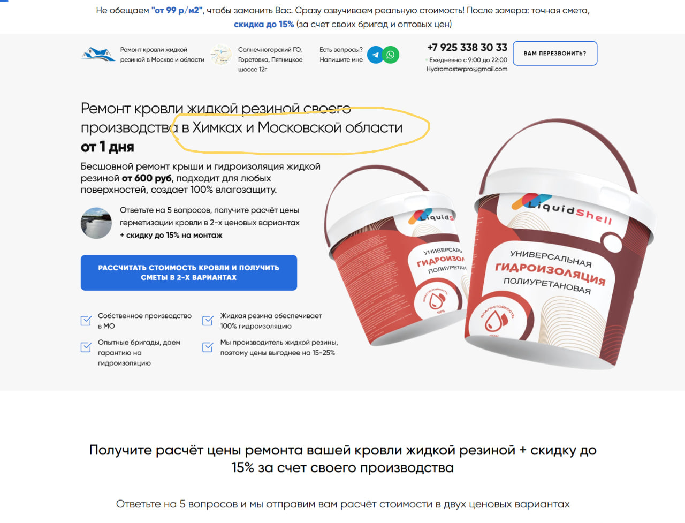Image resolution: width=685 pixels, height=523 pixels.
Task: Click the 'Мы производитель' checkmark icon
Action: (208, 347)
